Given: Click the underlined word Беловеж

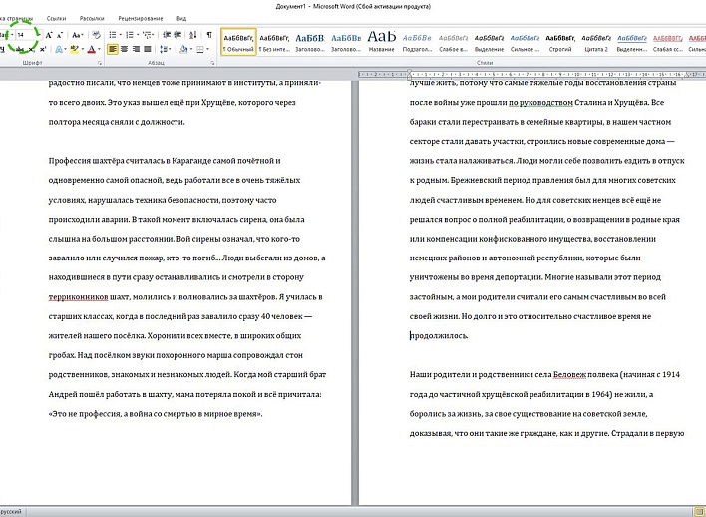Looking at the screenshot, I should (569, 374).
